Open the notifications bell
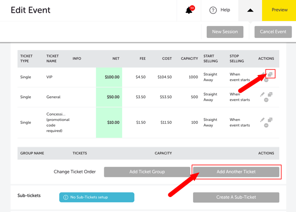The width and height of the screenshot is (296, 212). [x=189, y=10]
